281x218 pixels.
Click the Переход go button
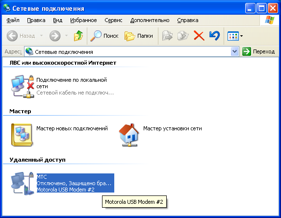coord(258,51)
